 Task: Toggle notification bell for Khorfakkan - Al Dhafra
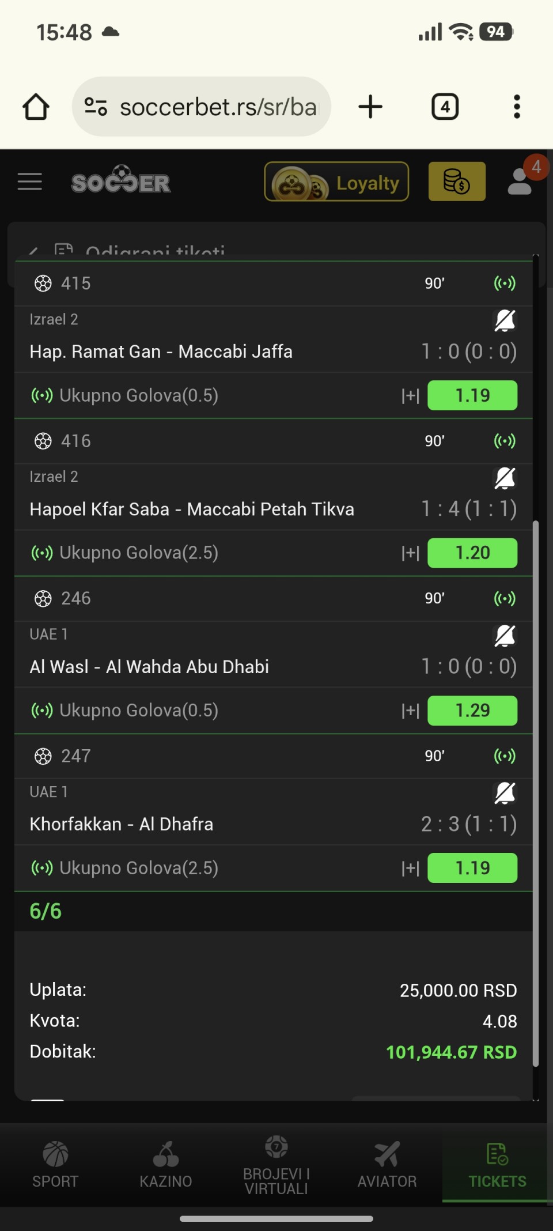(x=505, y=793)
